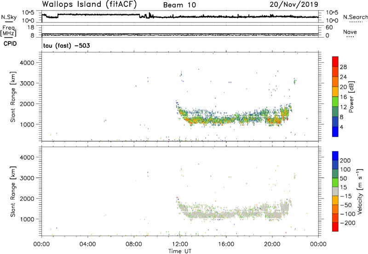The image size is (368, 254).
Task: Click the gray segment of velocity color bar
Action: (335, 191)
